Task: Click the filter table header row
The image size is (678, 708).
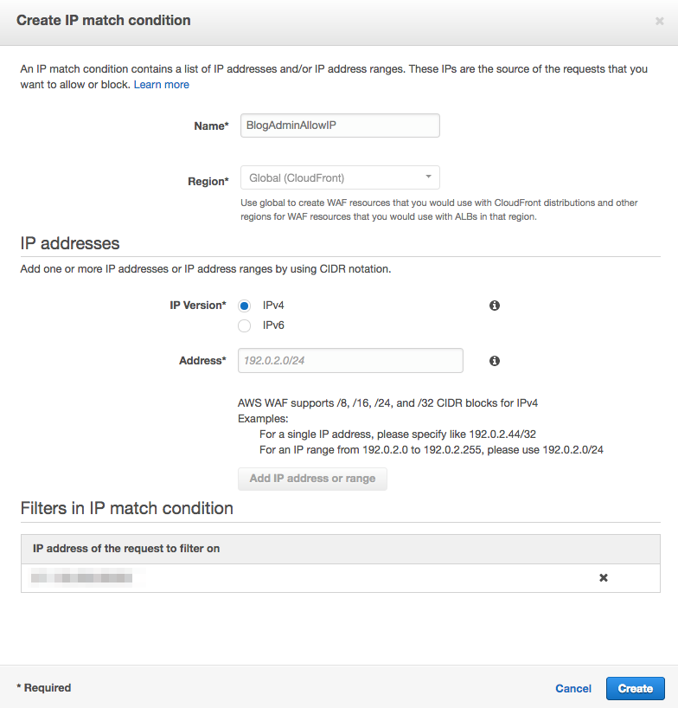Action: [341, 549]
